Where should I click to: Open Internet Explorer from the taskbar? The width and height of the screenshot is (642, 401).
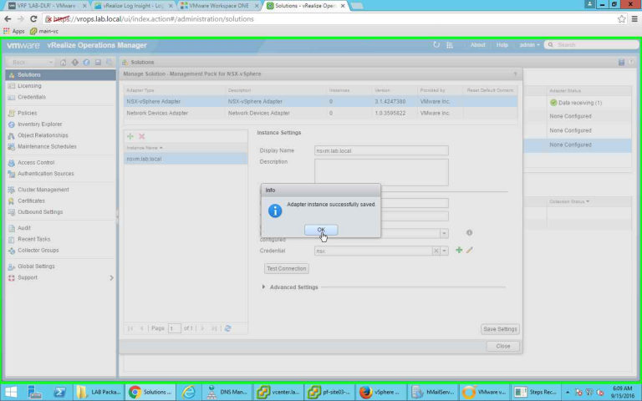click(189, 392)
